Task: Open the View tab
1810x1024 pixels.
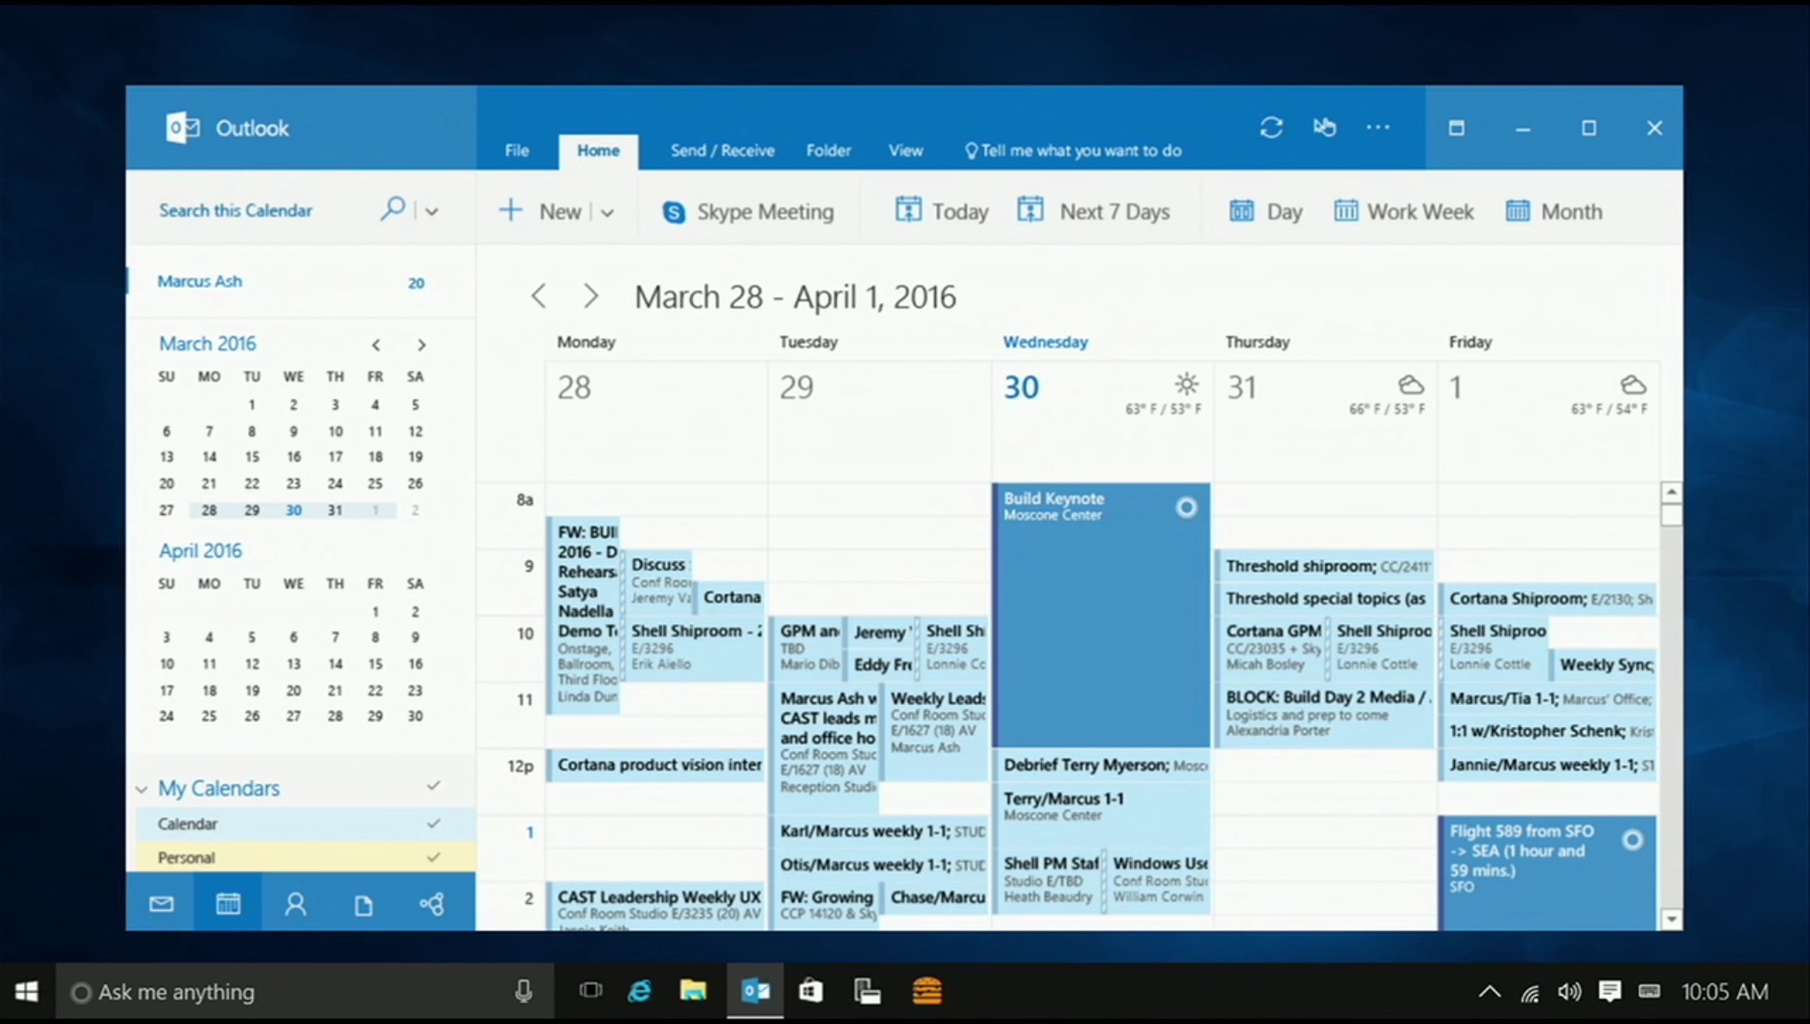Action: coord(906,150)
